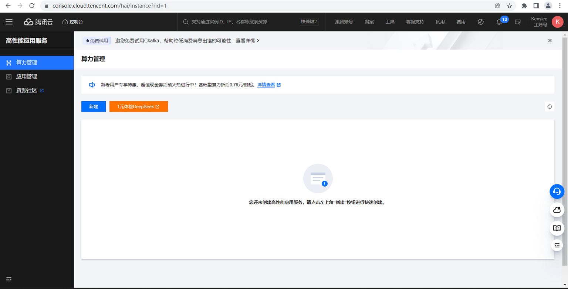
Task: Open the user avatar K account menu
Action: coord(557,22)
